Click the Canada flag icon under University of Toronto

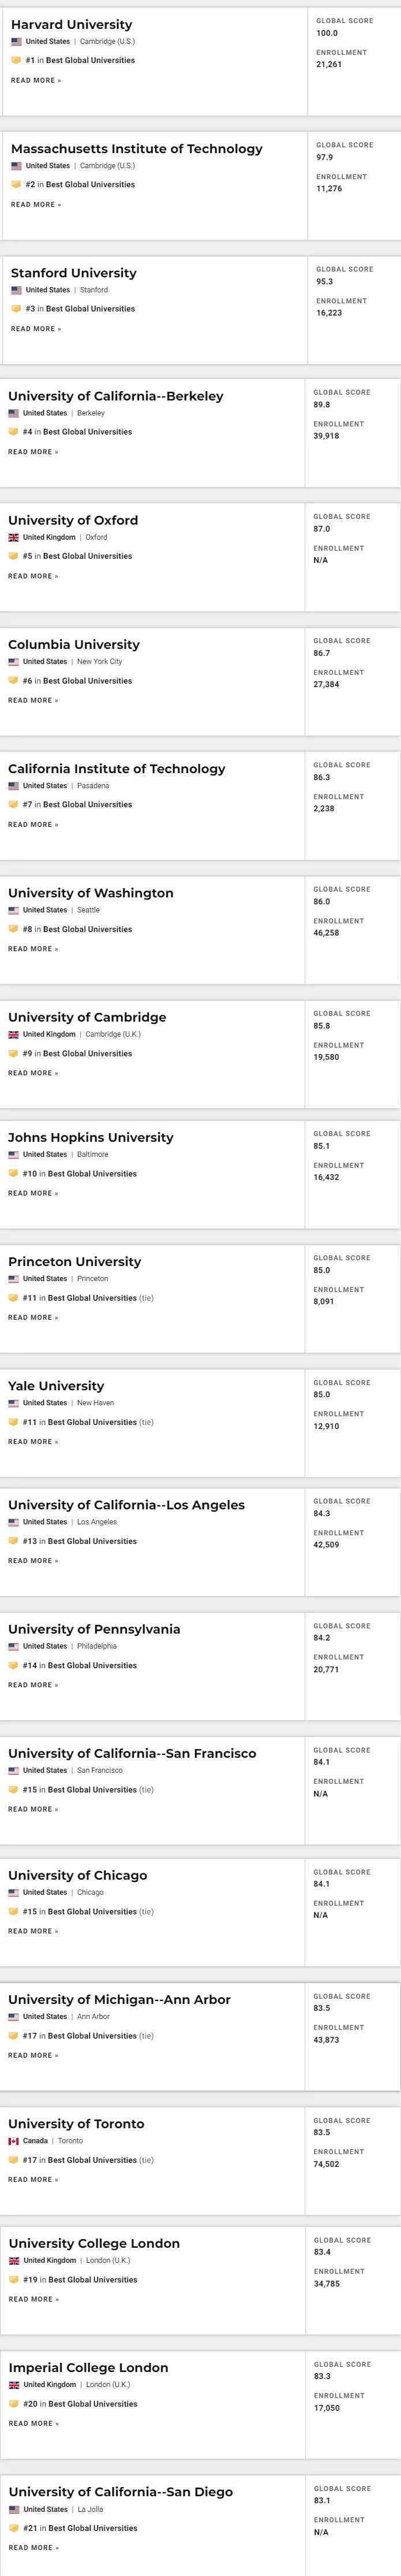point(13,2141)
